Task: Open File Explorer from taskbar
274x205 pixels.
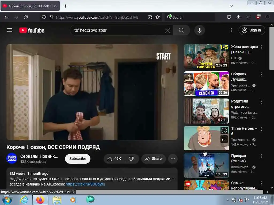Action: tap(57, 200)
